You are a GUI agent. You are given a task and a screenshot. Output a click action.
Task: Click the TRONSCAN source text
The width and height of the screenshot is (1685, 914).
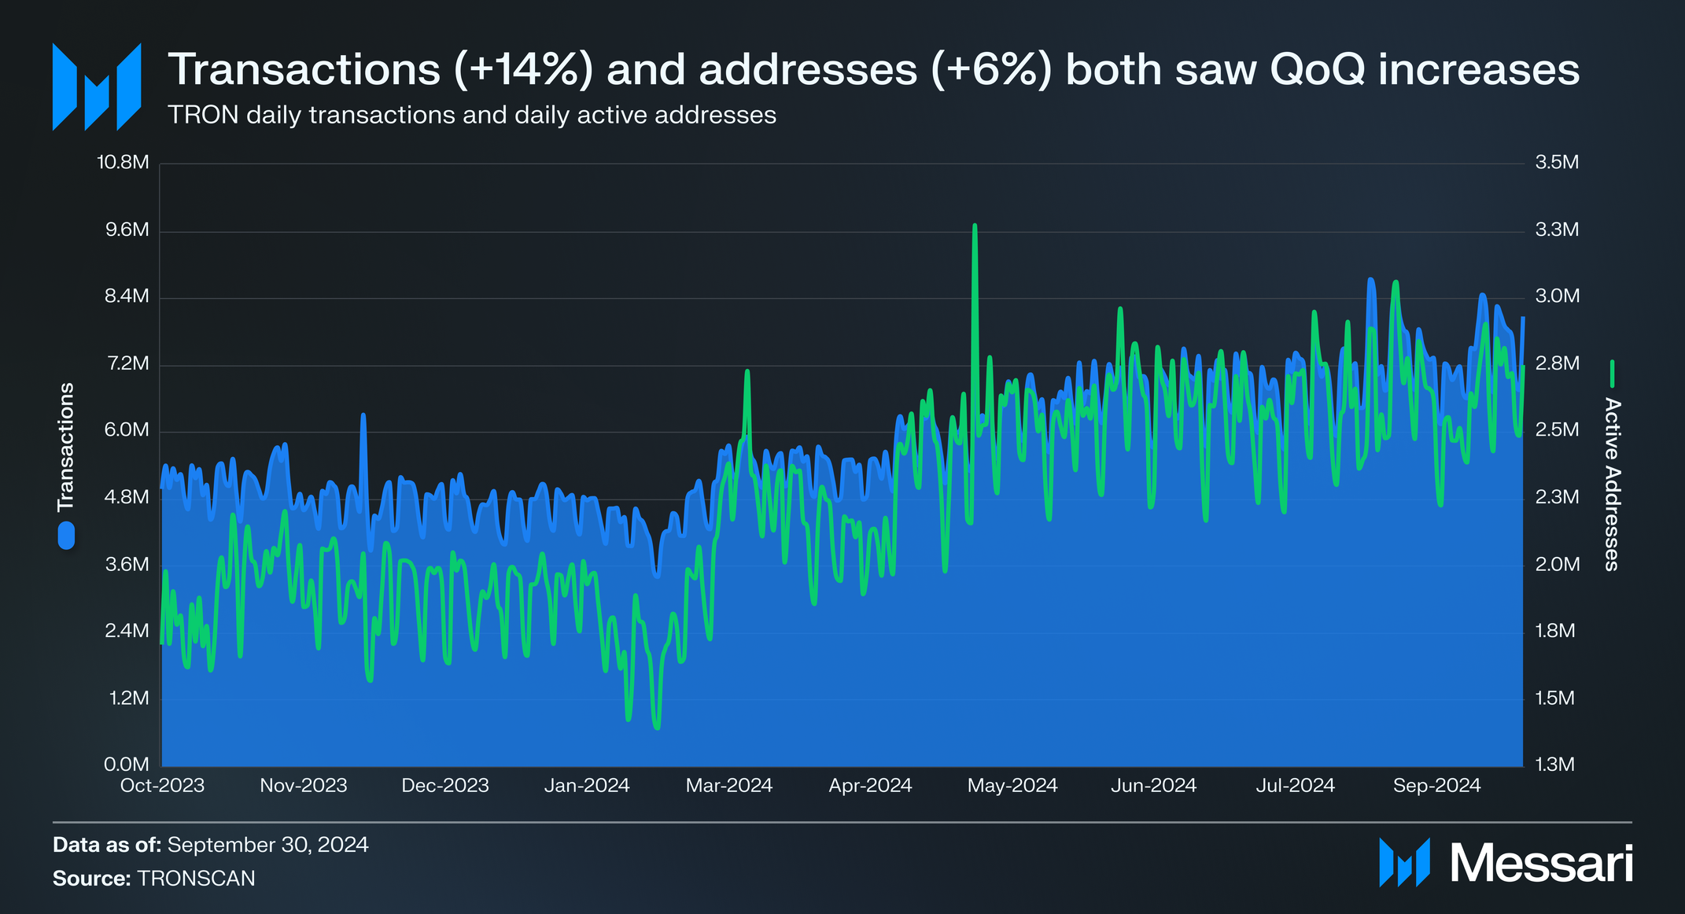pyautogui.click(x=196, y=879)
